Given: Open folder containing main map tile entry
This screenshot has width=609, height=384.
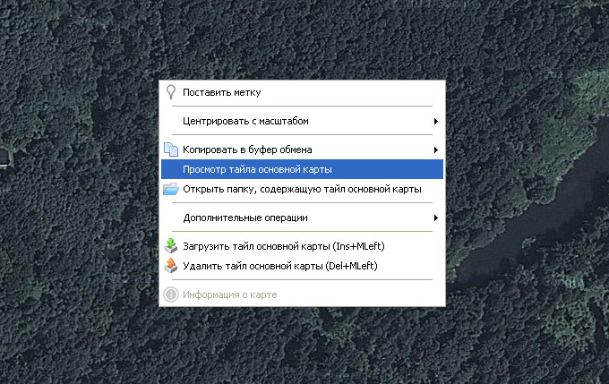Looking at the screenshot, I should tap(302, 189).
